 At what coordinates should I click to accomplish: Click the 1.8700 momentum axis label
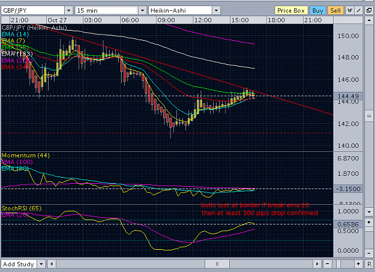click(x=348, y=174)
